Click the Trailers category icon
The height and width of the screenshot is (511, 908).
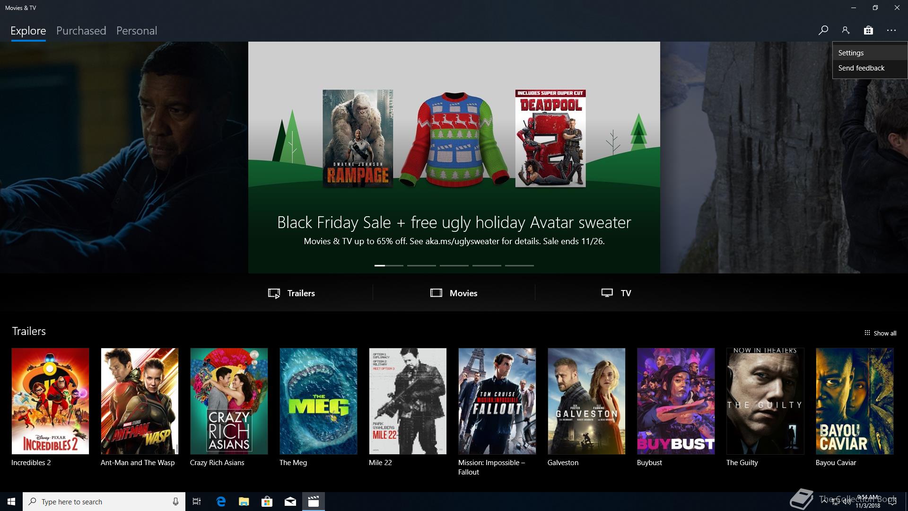coord(274,293)
